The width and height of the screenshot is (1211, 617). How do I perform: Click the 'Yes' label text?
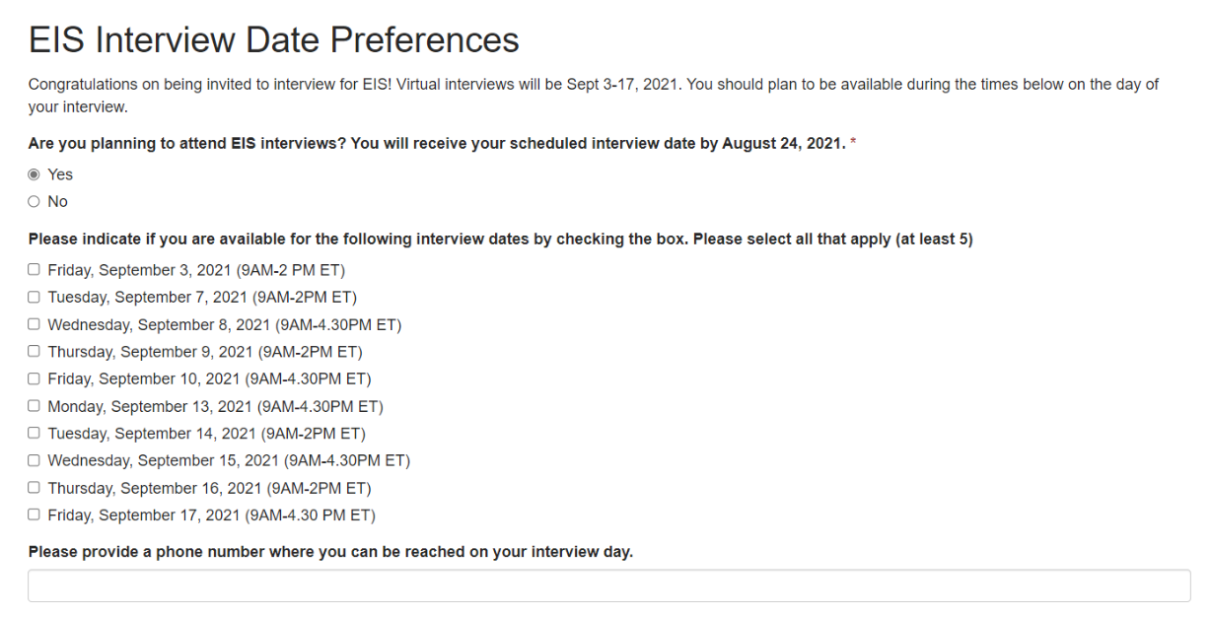[60, 174]
